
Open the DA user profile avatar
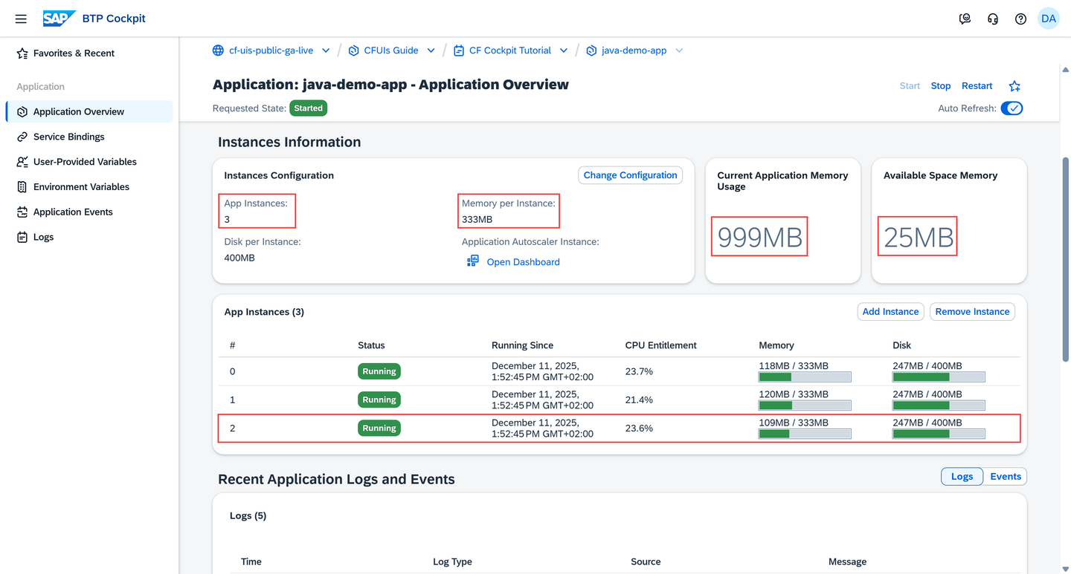coord(1049,19)
